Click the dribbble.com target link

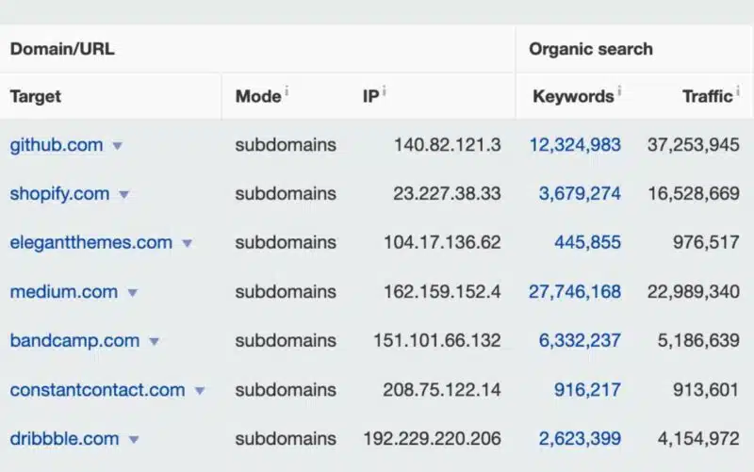pyautogui.click(x=64, y=439)
